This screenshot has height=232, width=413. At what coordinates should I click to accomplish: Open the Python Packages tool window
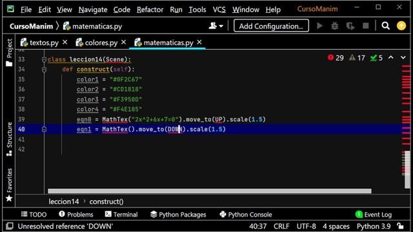(x=178, y=215)
